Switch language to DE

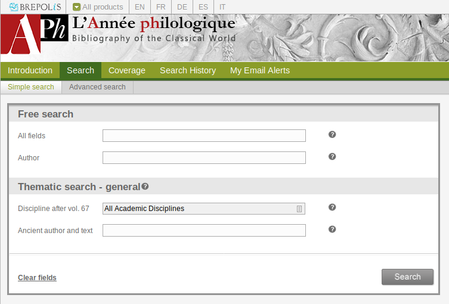tap(182, 7)
